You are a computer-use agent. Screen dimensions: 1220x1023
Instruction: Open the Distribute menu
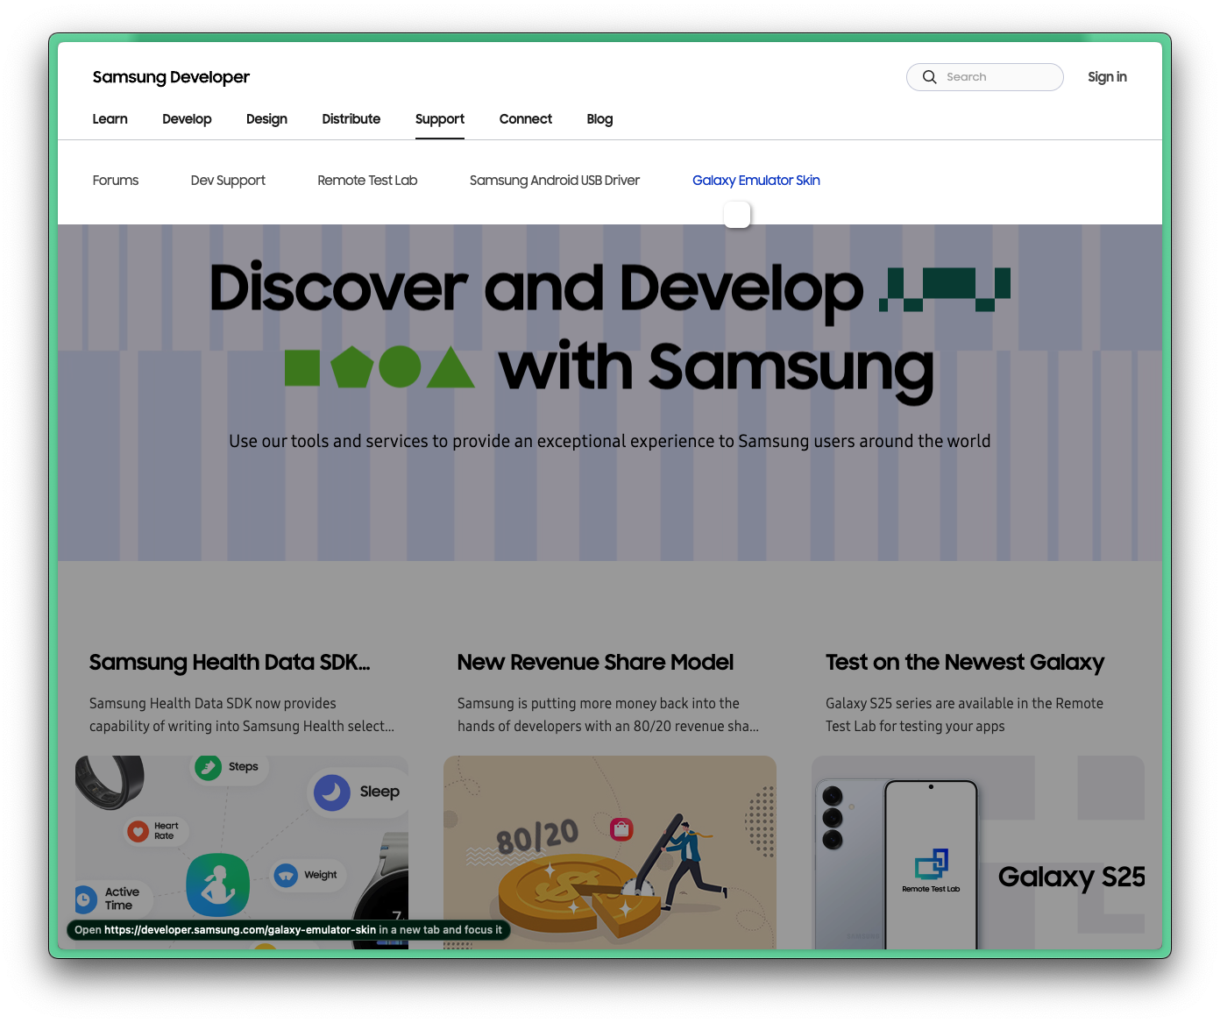pyautogui.click(x=351, y=119)
